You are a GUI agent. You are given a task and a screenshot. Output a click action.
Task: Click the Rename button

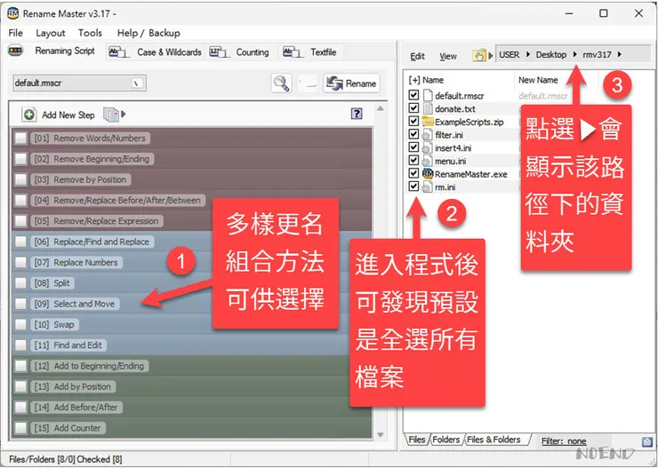[351, 83]
